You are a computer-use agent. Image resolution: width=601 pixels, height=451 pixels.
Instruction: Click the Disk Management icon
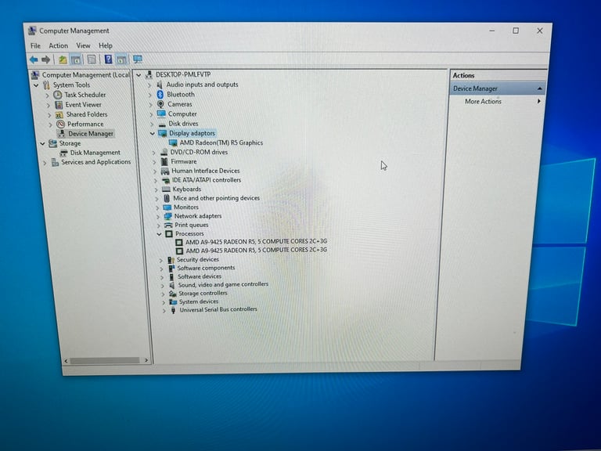pyautogui.click(x=63, y=153)
